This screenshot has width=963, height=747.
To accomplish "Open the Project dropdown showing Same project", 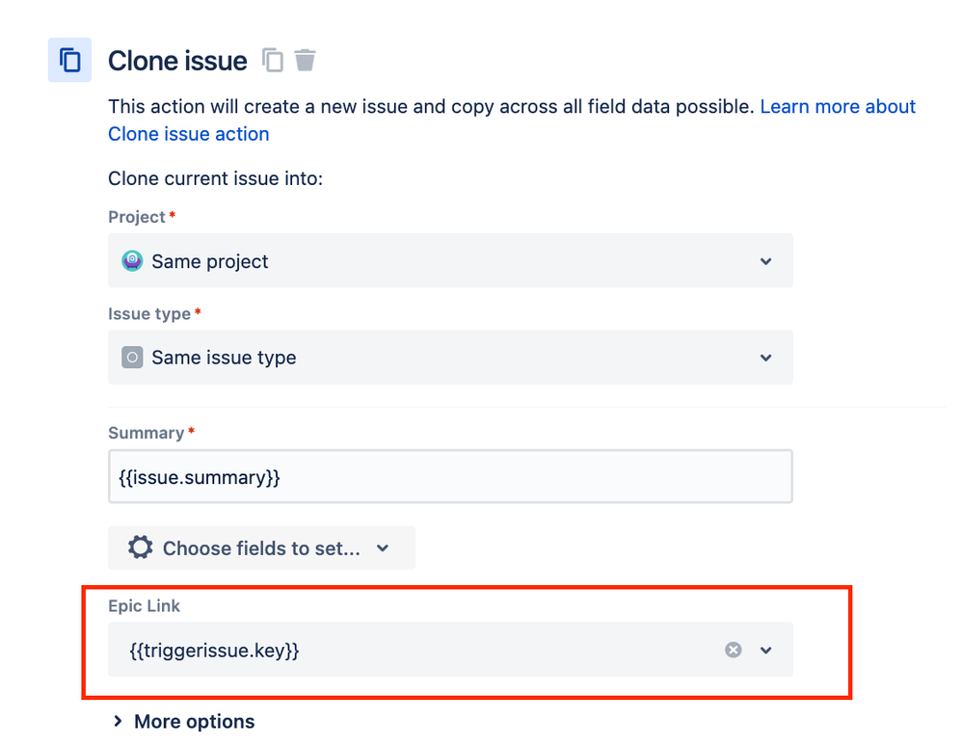I will coord(450,260).
